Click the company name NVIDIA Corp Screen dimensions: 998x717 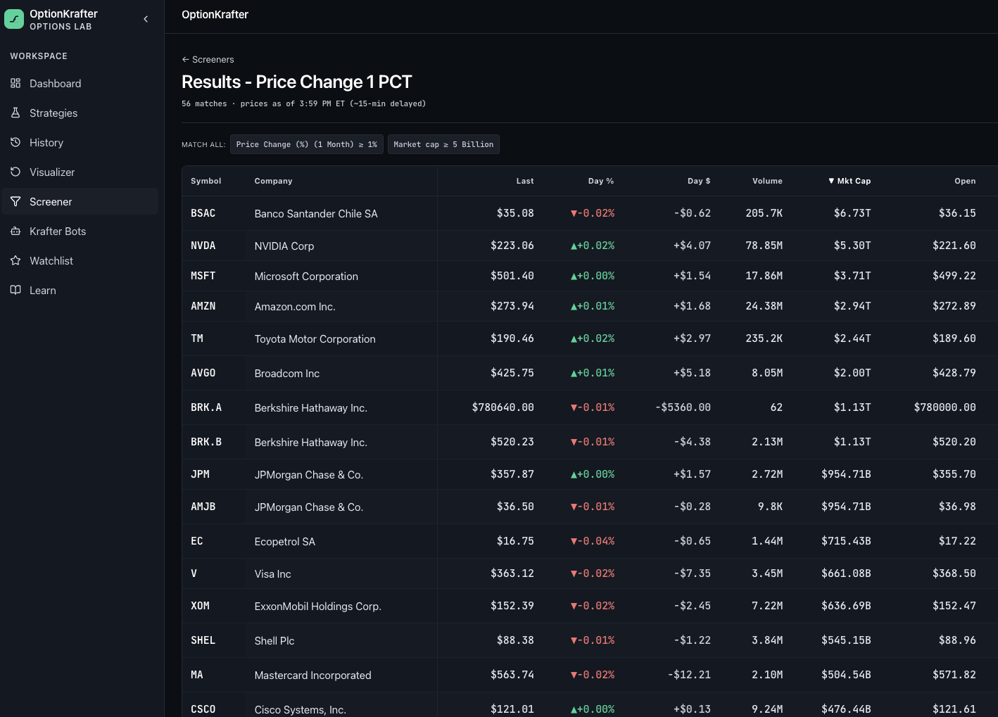point(284,246)
